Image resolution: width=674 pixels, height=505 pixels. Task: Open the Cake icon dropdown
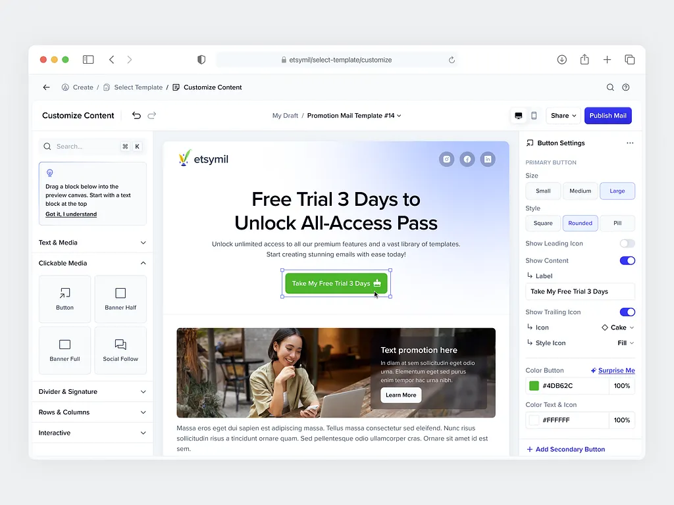(618, 327)
